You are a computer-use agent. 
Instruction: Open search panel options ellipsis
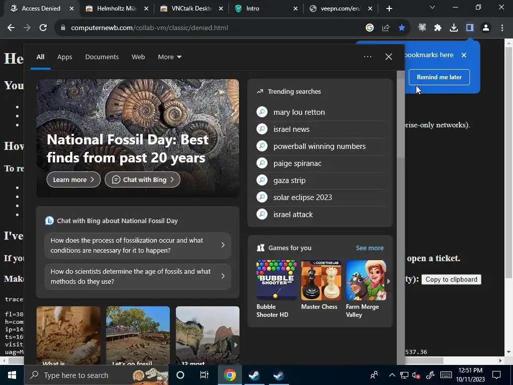(x=367, y=57)
